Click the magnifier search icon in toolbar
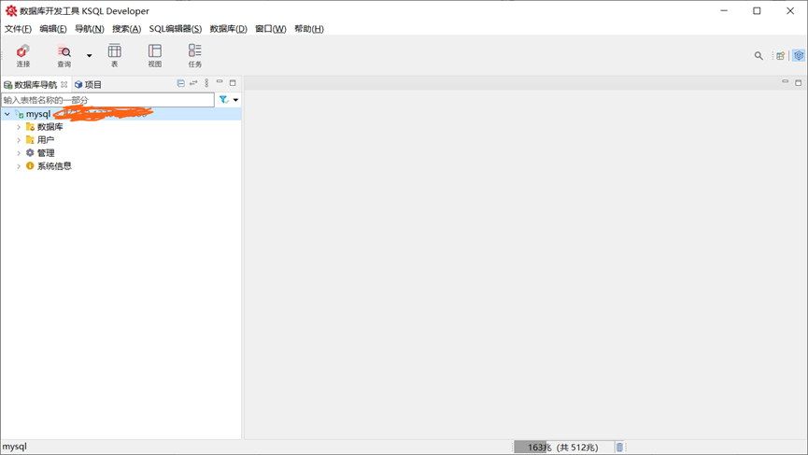The height and width of the screenshot is (455, 808). 758,56
